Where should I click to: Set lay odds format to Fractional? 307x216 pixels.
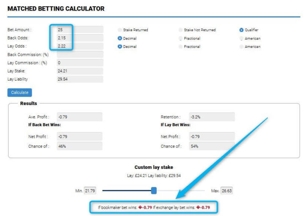coord(181,47)
